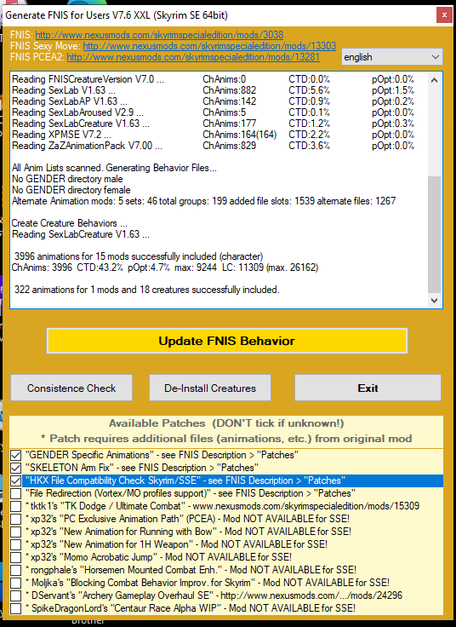
Task: Tick New Animation for Running with Bow checkbox
Action: 16,532
